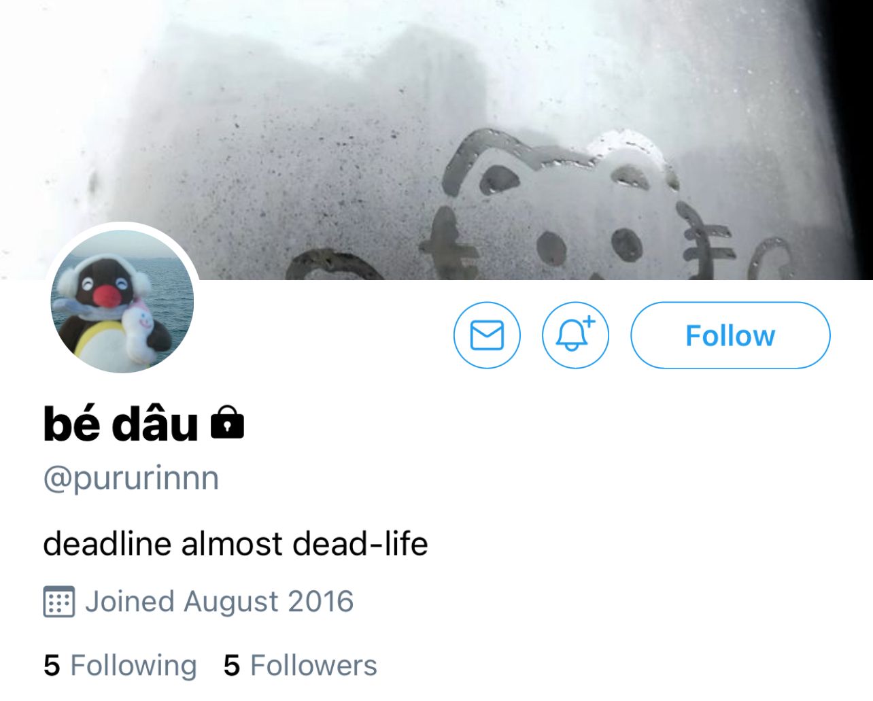Click the plus sign on the bell
Viewport: 873px width, 701px height.
pos(589,322)
